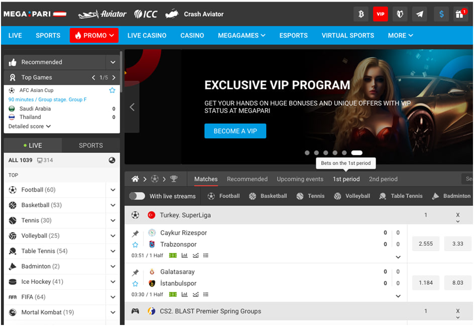The height and width of the screenshot is (326, 474).
Task: Expand more markets for Caykur Rizespor match
Action: point(398,257)
